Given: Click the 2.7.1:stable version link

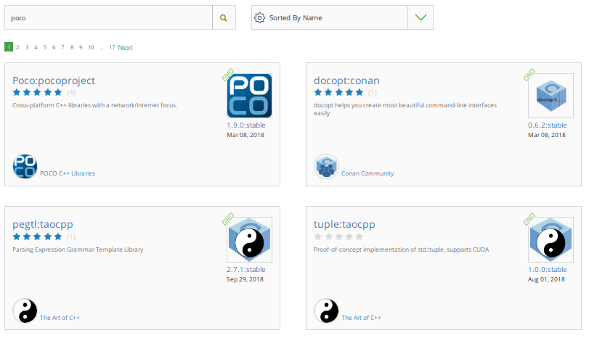Looking at the screenshot, I should point(246,270).
